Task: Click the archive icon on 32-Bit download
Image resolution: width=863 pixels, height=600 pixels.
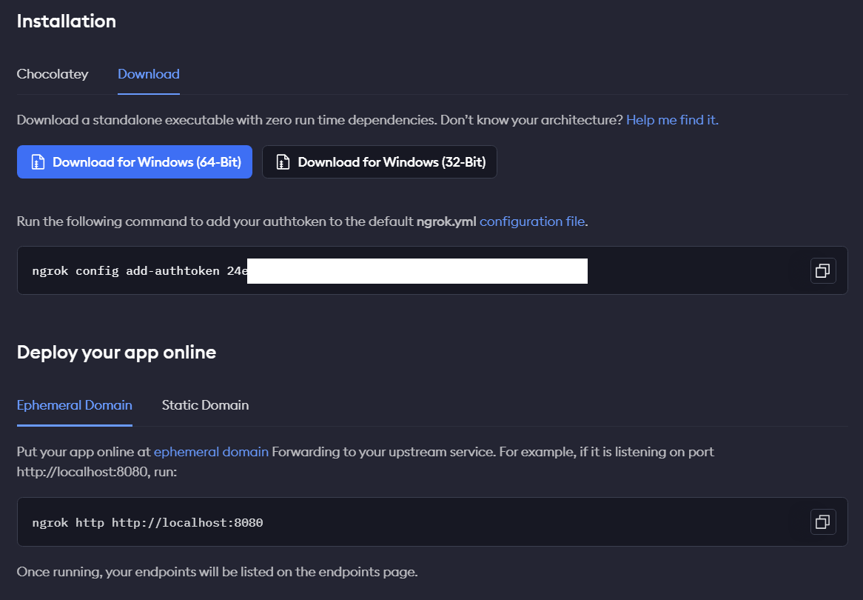Action: (282, 162)
